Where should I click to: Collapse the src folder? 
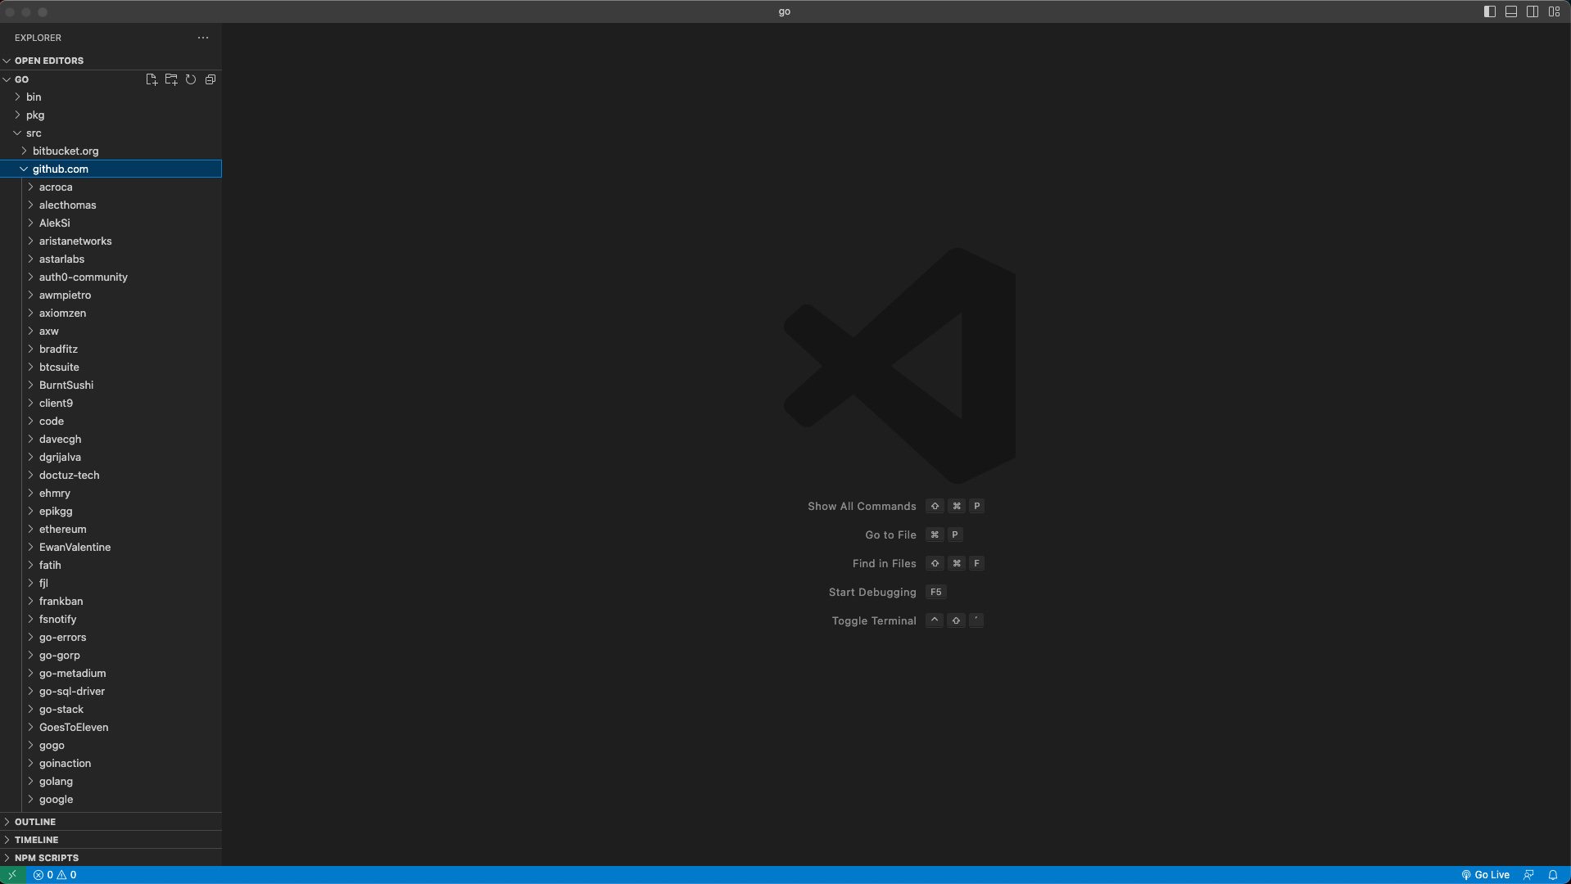[x=111, y=133]
